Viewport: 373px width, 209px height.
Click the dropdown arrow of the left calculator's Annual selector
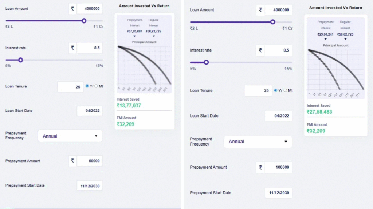click(96, 136)
